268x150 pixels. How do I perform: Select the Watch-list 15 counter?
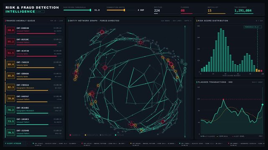point(216,10)
